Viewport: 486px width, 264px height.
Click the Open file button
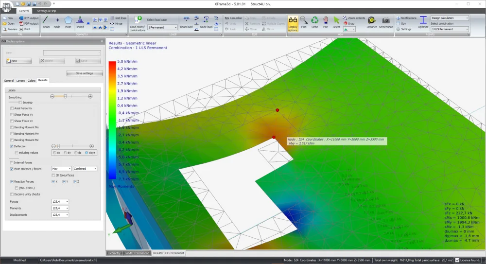[9, 23]
